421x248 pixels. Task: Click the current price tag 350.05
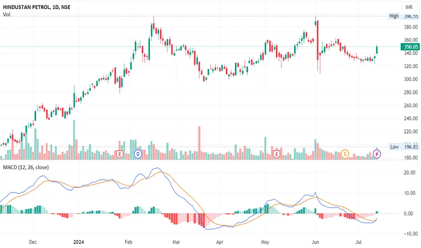pos(410,47)
